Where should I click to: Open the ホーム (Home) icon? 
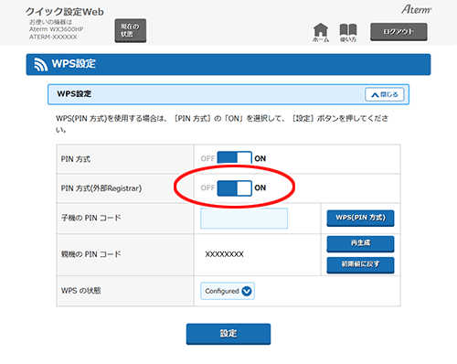(321, 32)
